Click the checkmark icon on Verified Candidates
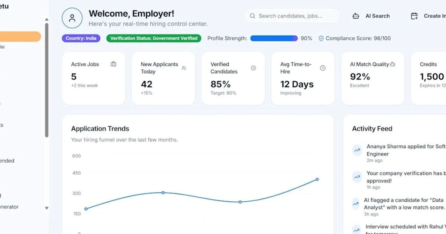The image size is (446, 234). tap(253, 68)
